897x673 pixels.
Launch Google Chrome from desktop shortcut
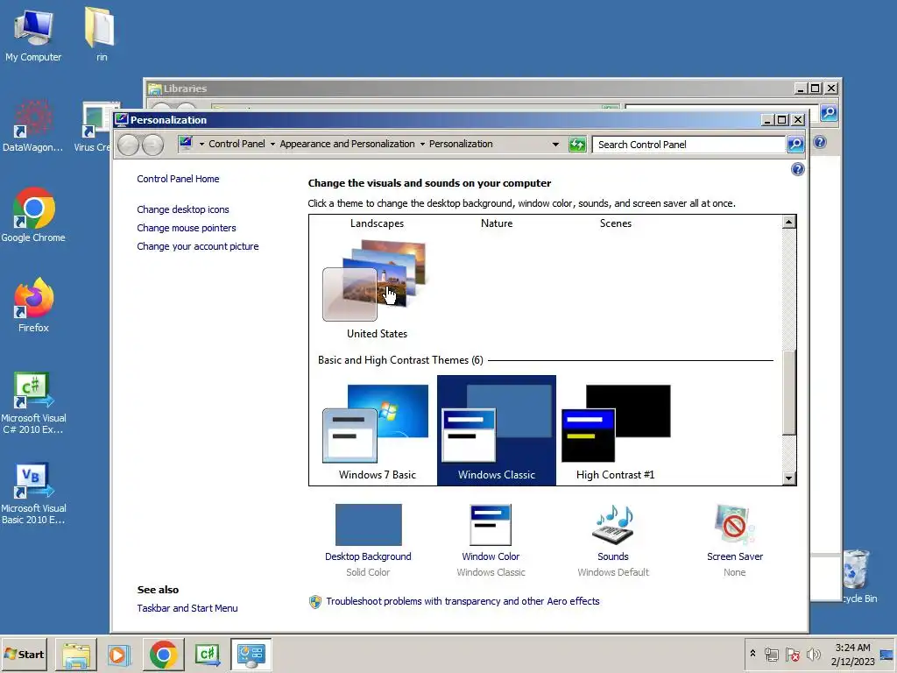[33, 216]
